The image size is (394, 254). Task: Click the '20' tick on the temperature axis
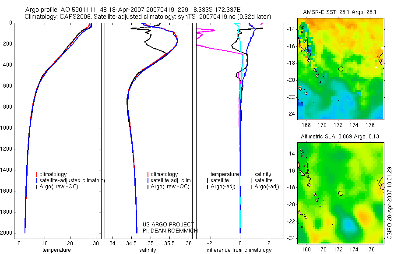click(x=70, y=243)
